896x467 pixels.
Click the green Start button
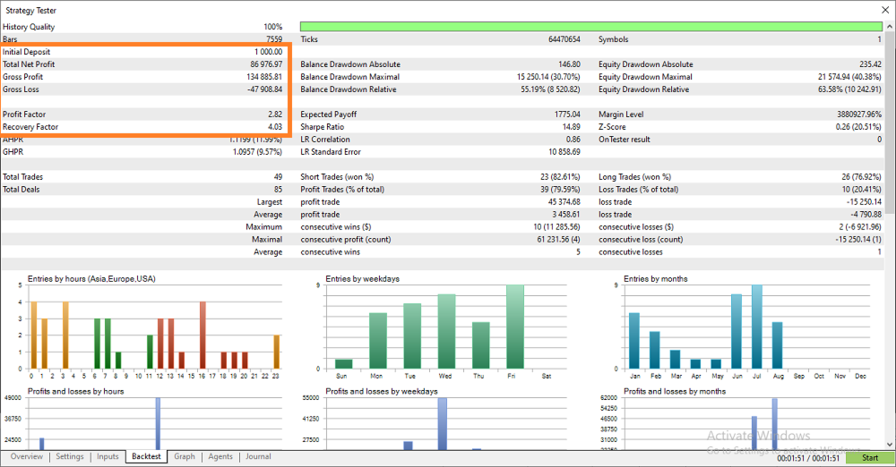click(x=870, y=458)
